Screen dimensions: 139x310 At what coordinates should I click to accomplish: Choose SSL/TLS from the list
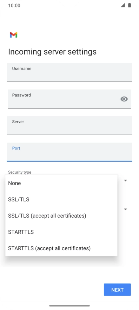pyautogui.click(x=61, y=199)
